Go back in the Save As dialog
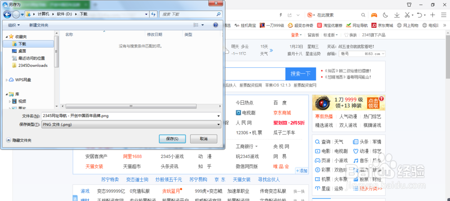 tap(7, 14)
